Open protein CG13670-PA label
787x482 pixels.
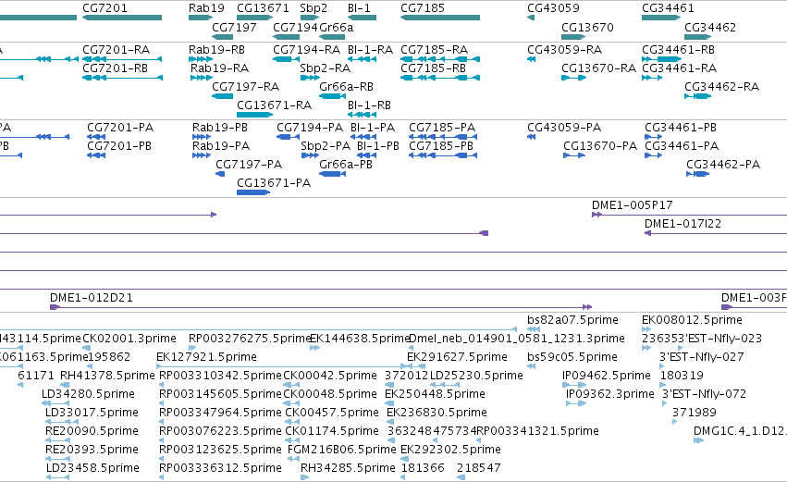coord(600,146)
